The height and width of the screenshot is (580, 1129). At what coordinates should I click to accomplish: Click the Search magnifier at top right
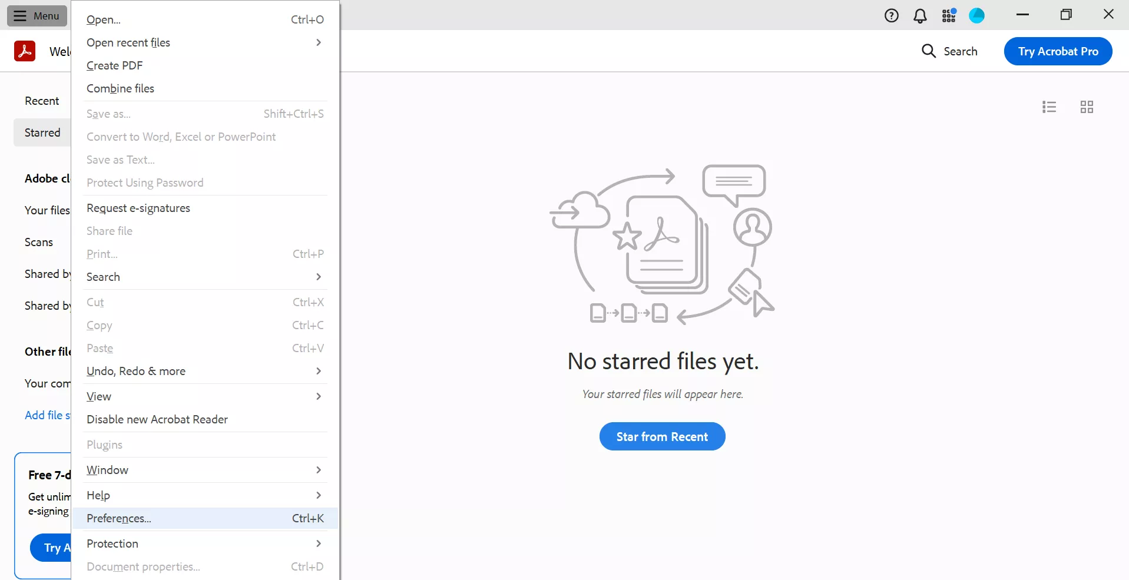pyautogui.click(x=928, y=51)
